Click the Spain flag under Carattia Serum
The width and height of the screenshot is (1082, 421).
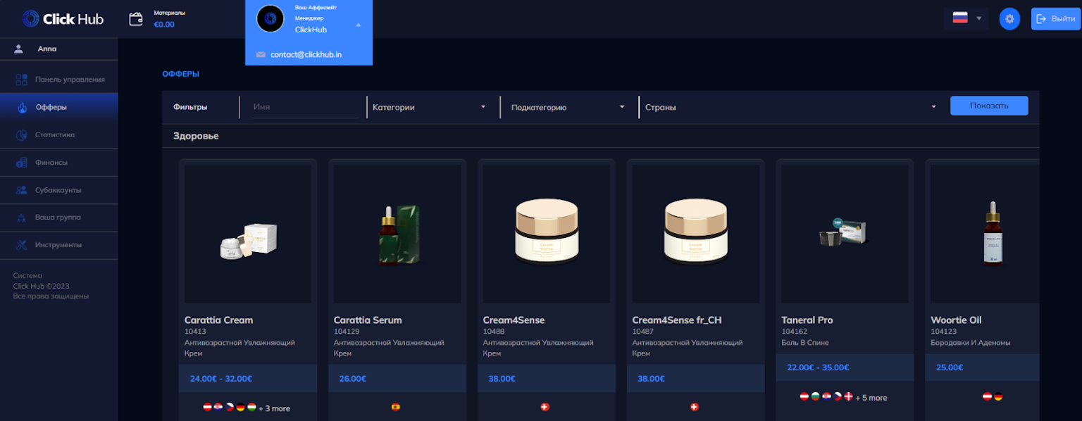(x=395, y=406)
